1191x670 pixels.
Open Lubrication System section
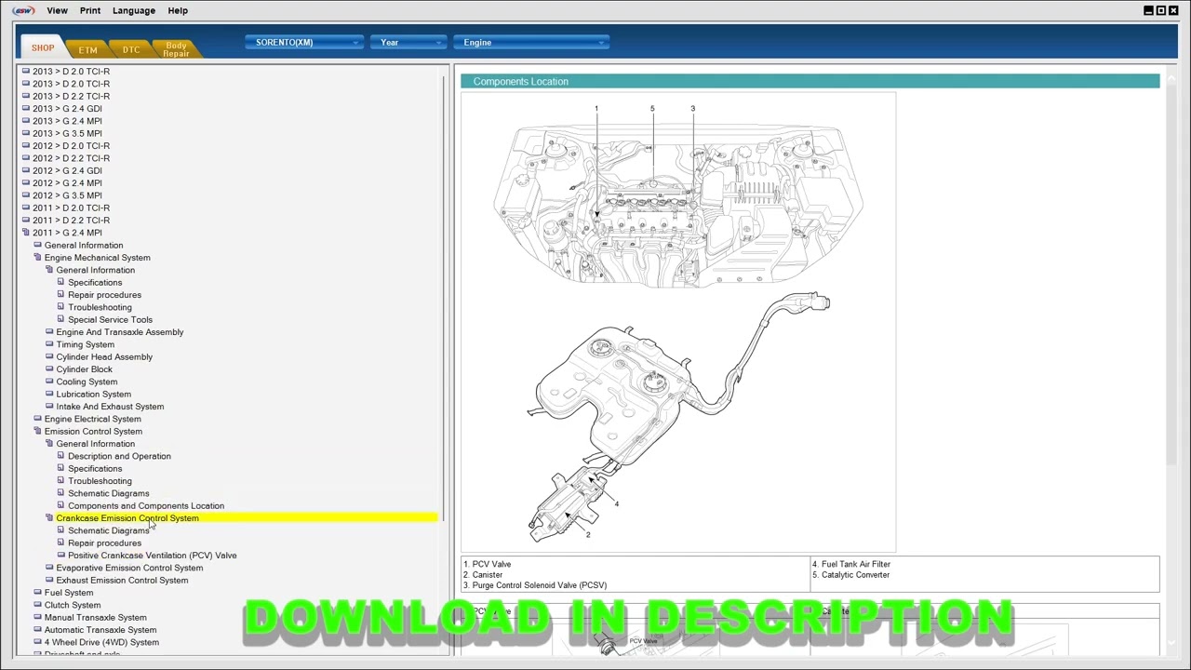pyautogui.click(x=93, y=395)
